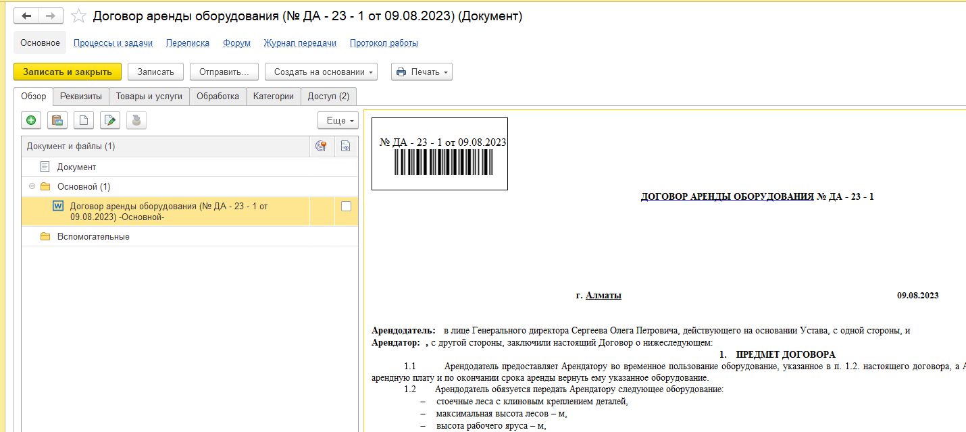Click the clipboard picture paste icon
The image size is (966, 432).
click(57, 121)
